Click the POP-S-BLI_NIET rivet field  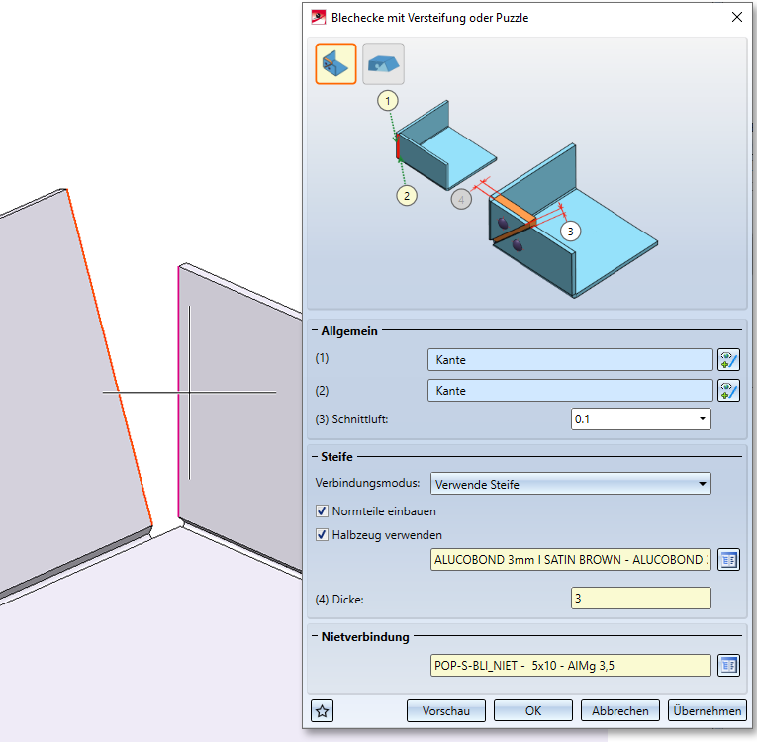point(569,665)
